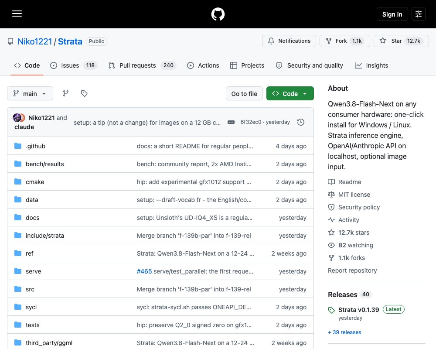436x349 pixels.
Task: Open the 1.1k forks link in About
Action: [x=347, y=258]
